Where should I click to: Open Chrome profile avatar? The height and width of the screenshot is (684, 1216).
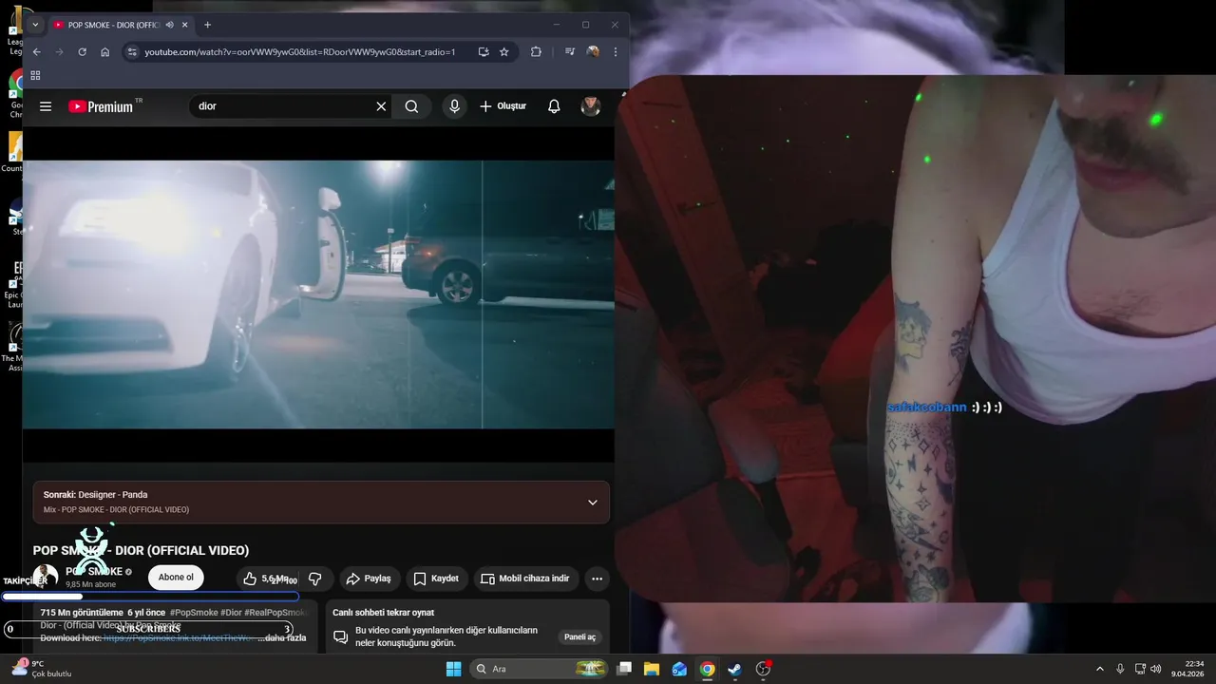593,52
